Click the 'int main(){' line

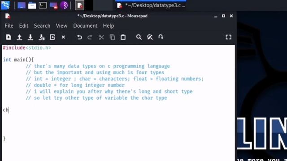click(x=18, y=59)
